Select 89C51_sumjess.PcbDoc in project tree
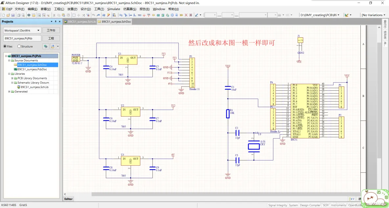Viewport: 389px width, 208px height. tap(32, 69)
